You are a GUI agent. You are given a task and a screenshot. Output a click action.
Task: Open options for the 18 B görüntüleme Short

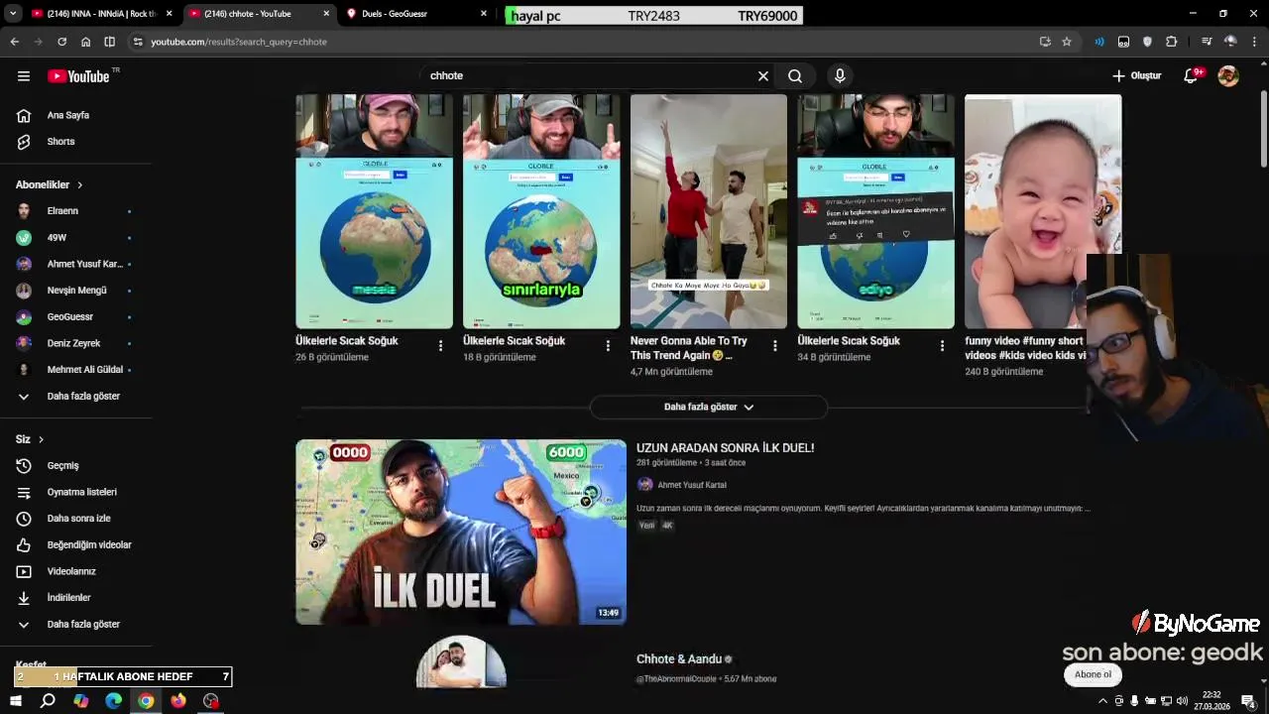tap(608, 345)
